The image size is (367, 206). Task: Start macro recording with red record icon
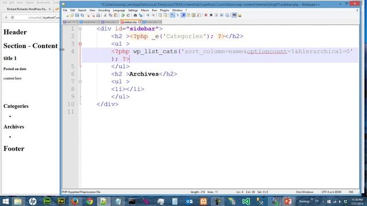(206, 15)
